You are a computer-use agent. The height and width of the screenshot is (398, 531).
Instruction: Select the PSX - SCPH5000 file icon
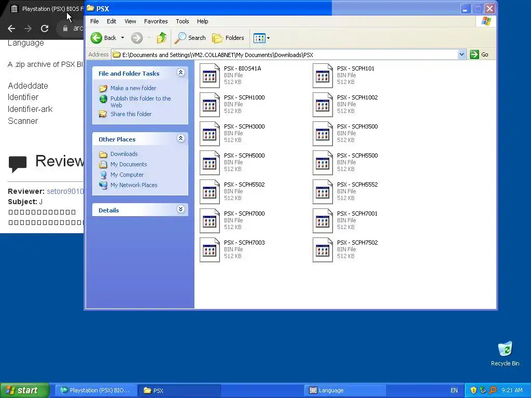click(209, 163)
